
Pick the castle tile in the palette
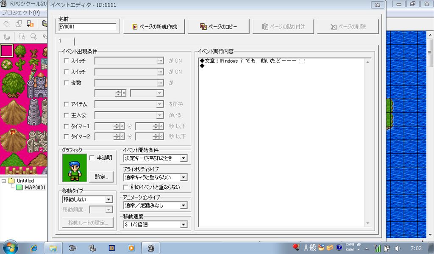(x=37, y=85)
